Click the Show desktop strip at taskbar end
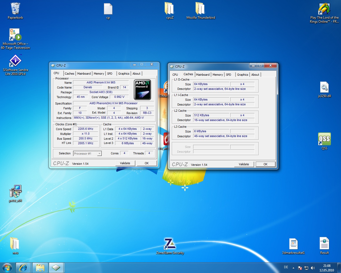341x273 pixels. (339, 268)
